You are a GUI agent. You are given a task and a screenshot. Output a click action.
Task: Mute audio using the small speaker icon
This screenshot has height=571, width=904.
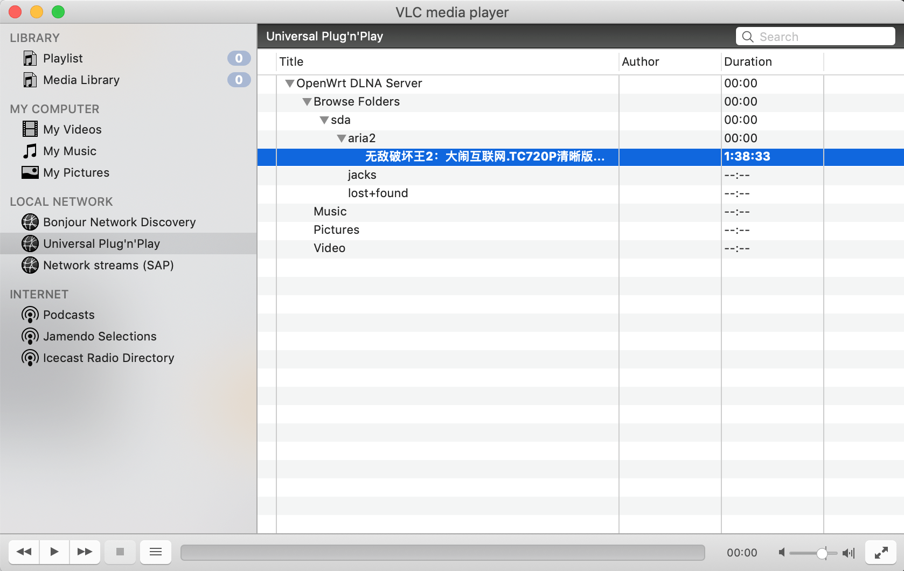pyautogui.click(x=782, y=552)
